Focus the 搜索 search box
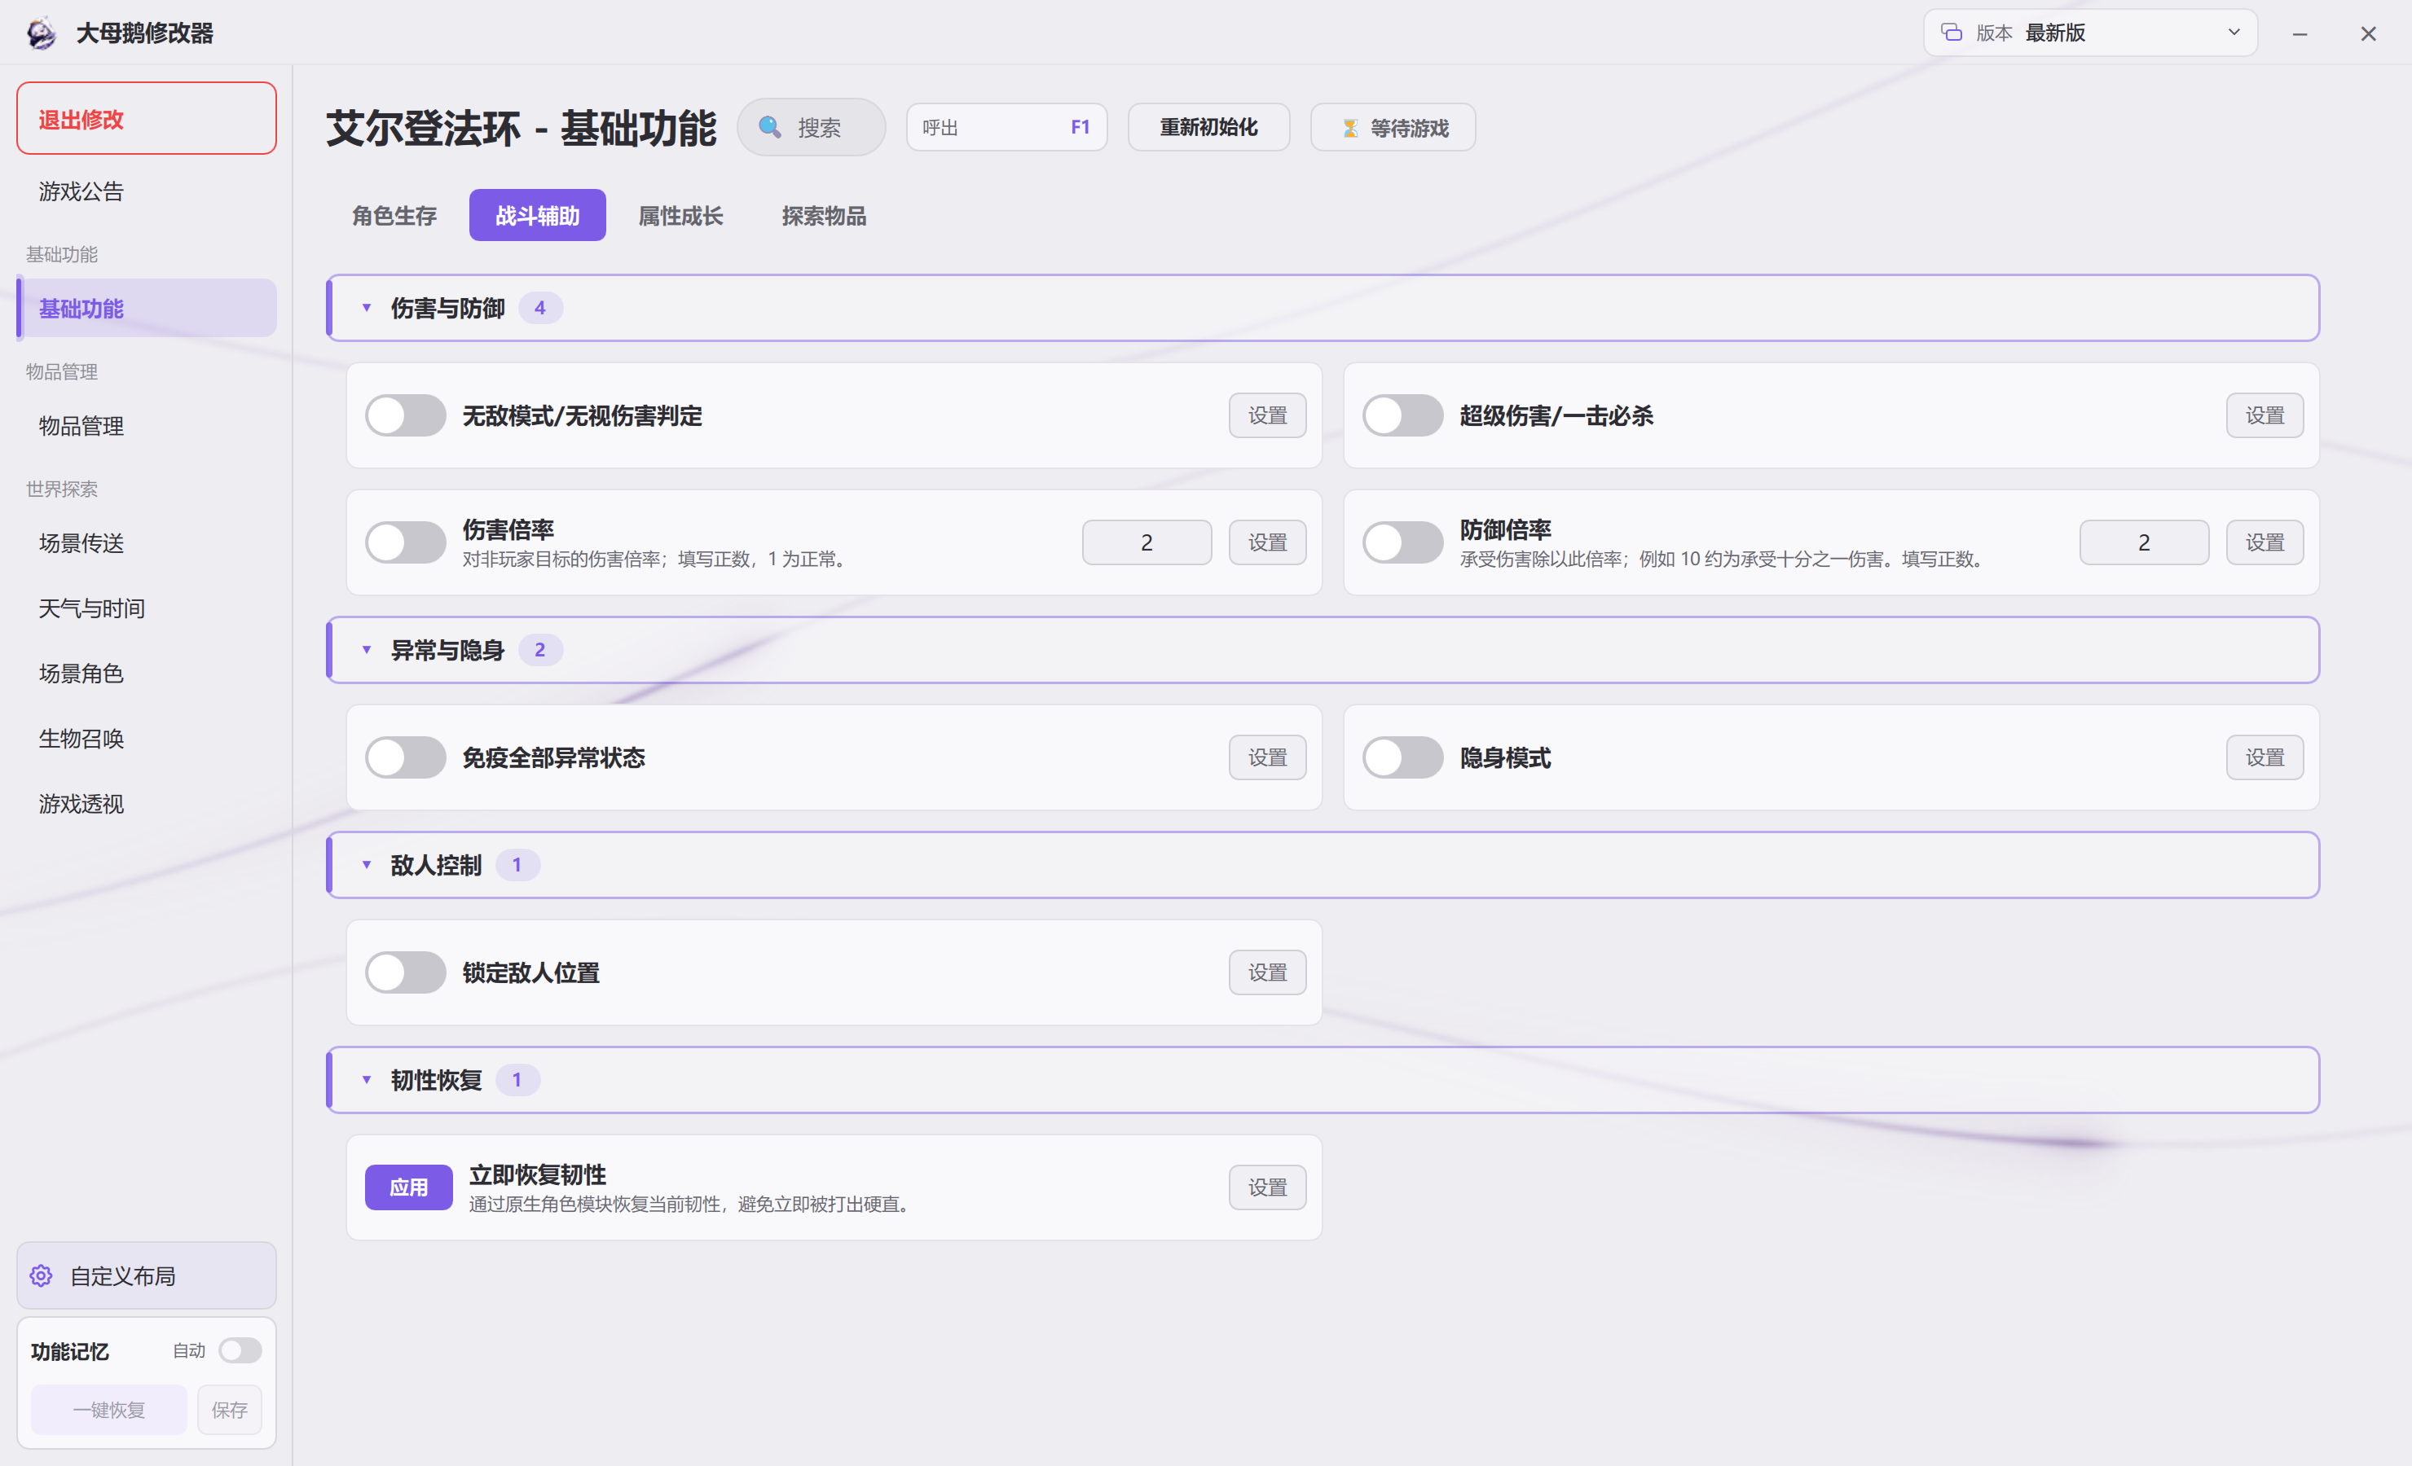This screenshot has height=1466, width=2412. coord(812,127)
